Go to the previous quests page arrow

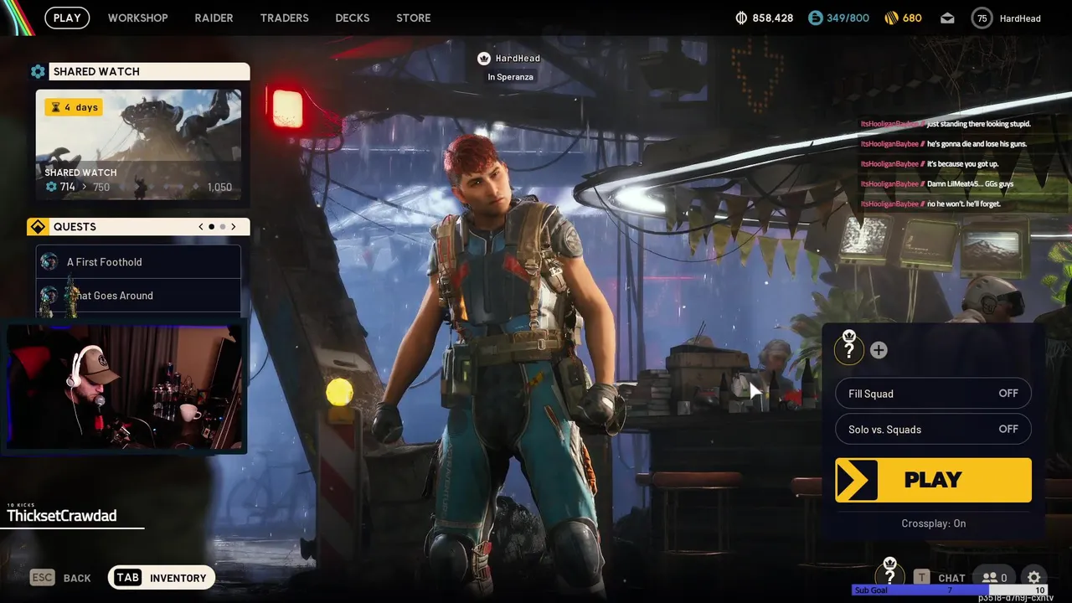pos(201,227)
